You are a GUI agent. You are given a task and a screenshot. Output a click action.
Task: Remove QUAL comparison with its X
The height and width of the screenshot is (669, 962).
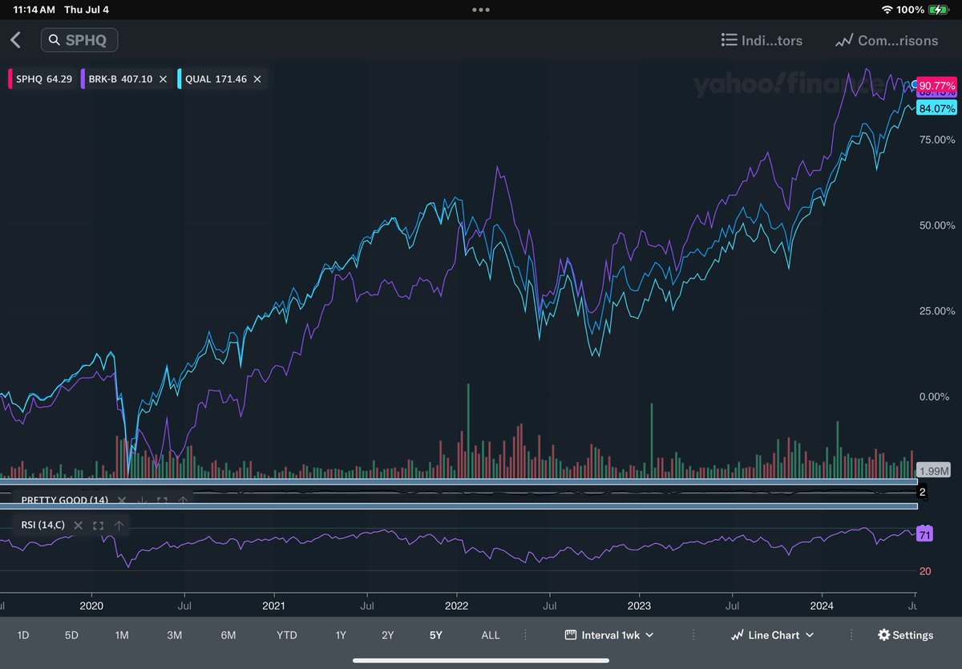coord(257,79)
